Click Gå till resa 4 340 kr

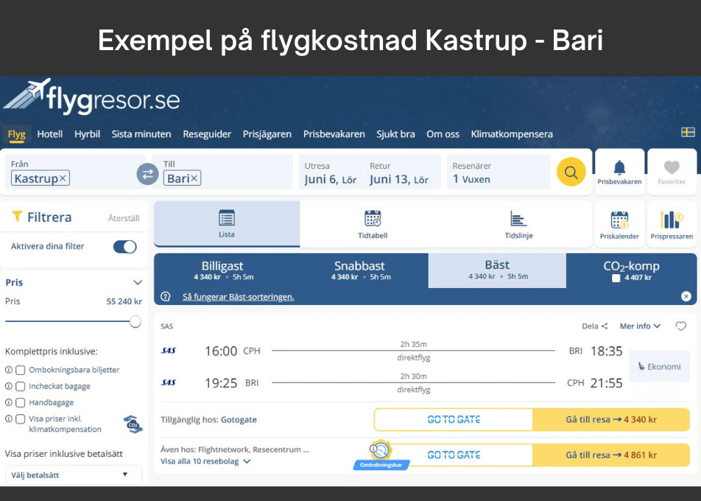pos(610,420)
